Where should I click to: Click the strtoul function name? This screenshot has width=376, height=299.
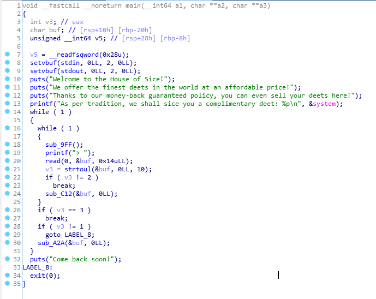click(x=77, y=169)
